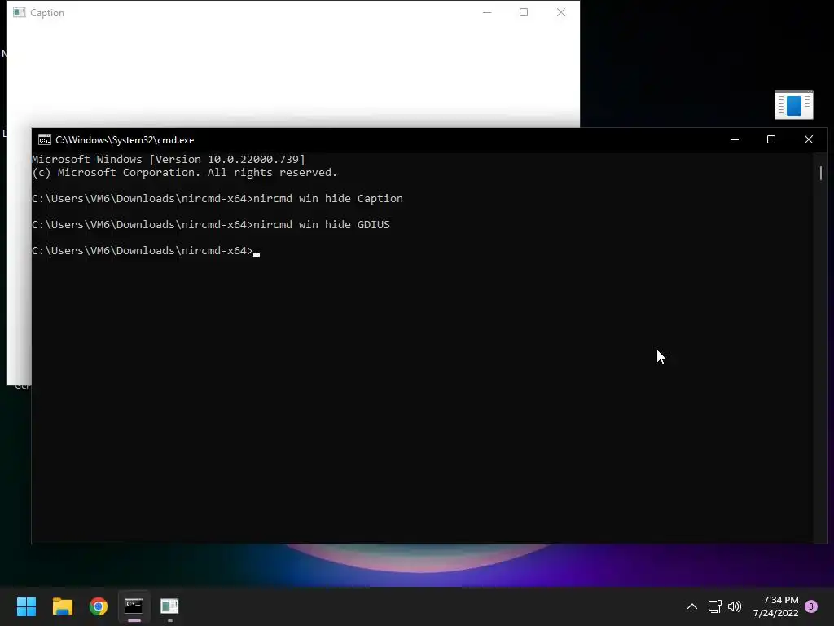Open the network status tray icon
The width and height of the screenshot is (834, 626).
[715, 606]
